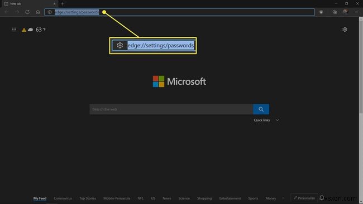Click the site info gear in address bar

click(50, 12)
